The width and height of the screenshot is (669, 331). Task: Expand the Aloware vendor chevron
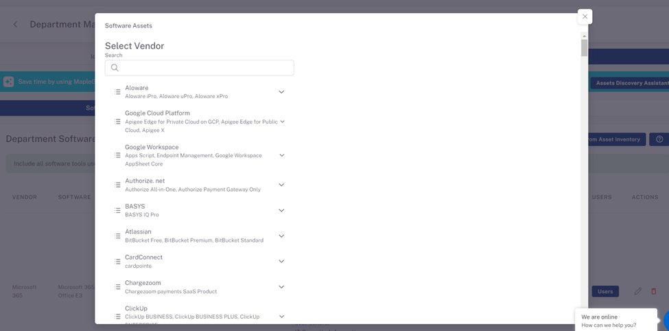281,92
